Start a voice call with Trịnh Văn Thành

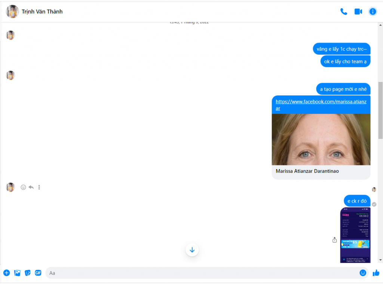pyautogui.click(x=344, y=12)
